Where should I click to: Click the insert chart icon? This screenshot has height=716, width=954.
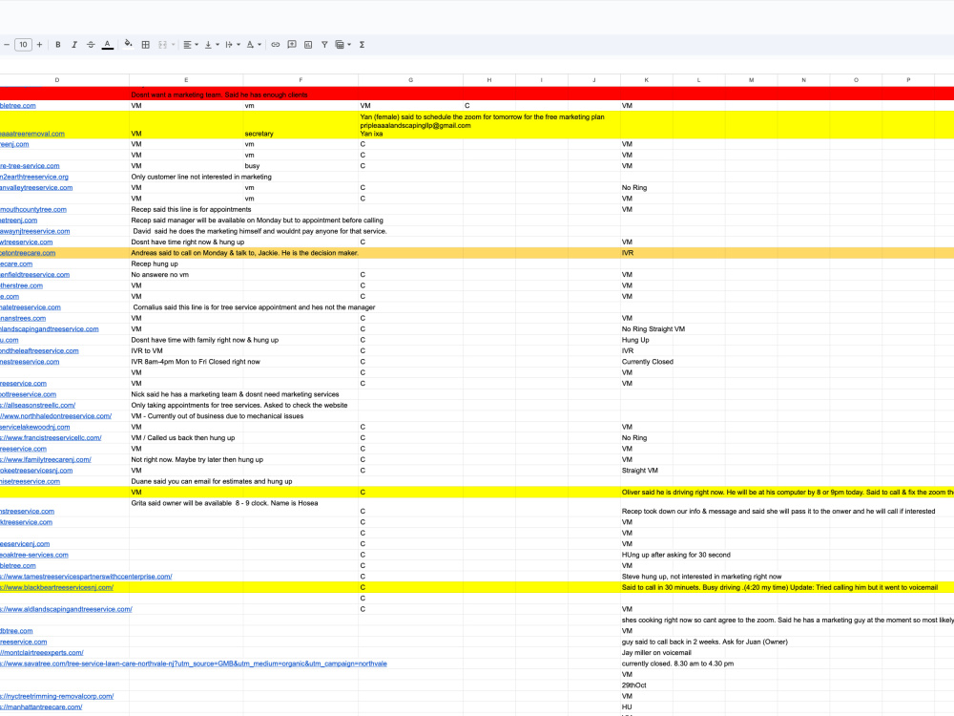[x=308, y=45]
